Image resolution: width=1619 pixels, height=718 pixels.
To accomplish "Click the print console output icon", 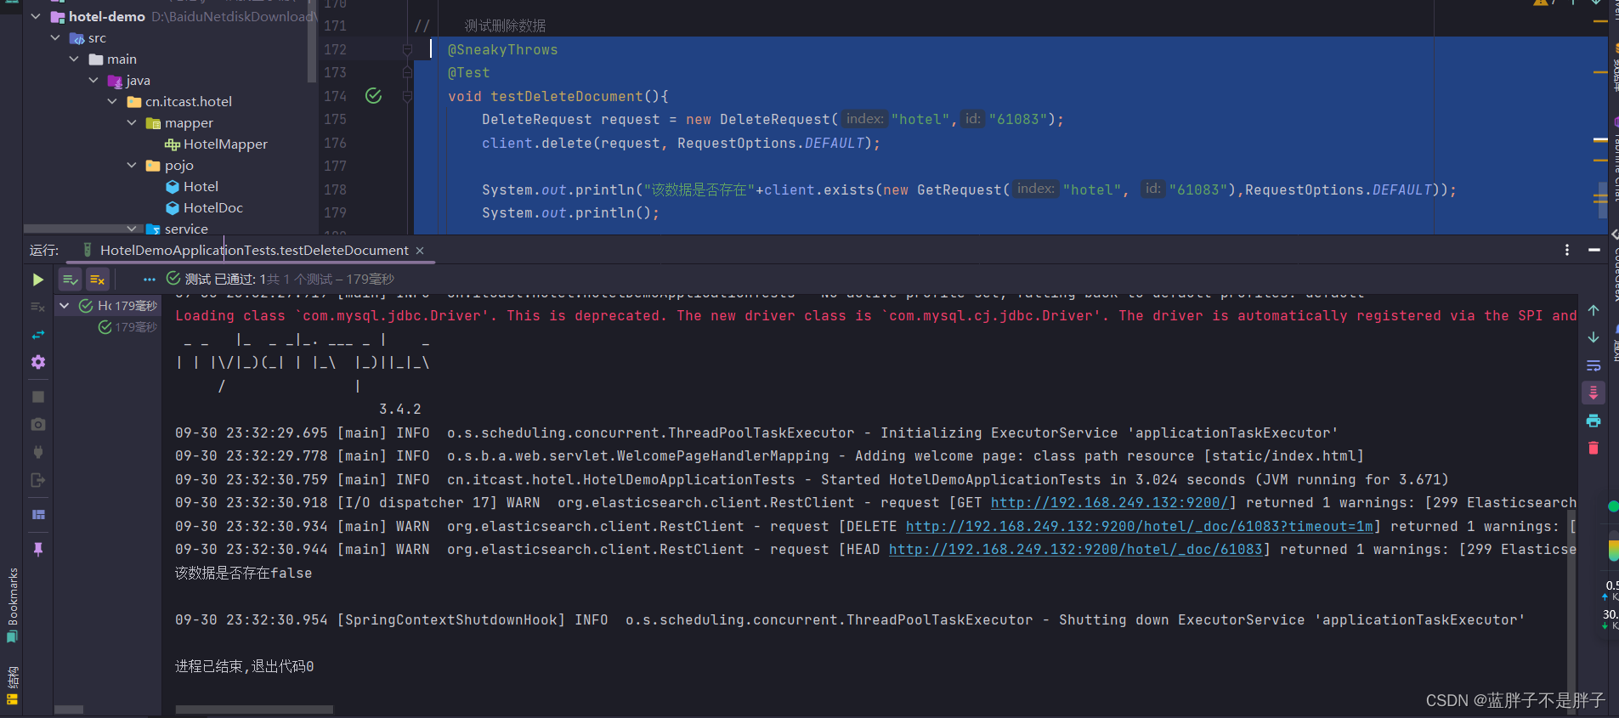I will (x=1594, y=421).
